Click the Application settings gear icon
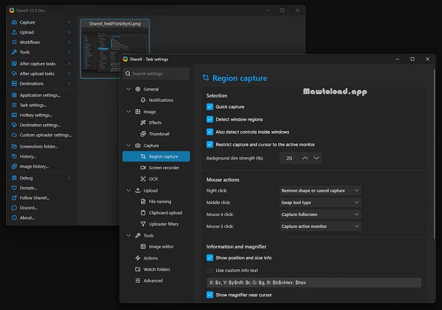 click(14, 95)
